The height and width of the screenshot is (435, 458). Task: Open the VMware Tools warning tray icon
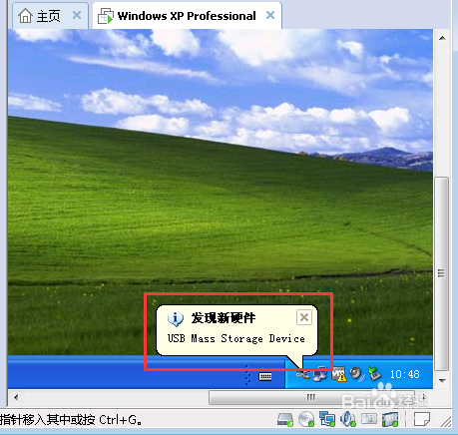pyautogui.click(x=339, y=374)
